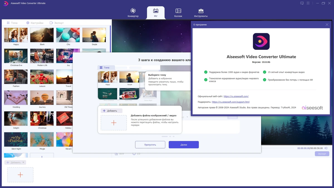334x188 pixels.
Task: Go to the Экспорт sub-tab
Action: pos(57,23)
